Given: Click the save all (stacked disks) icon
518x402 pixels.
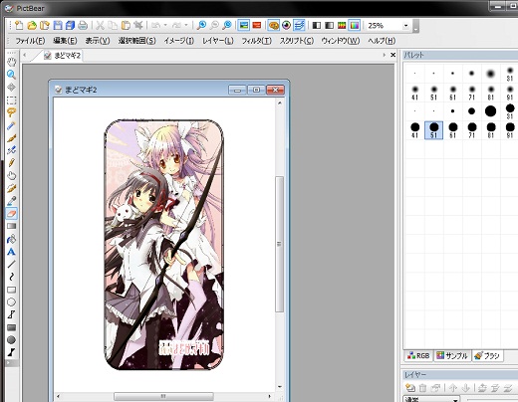Looking at the screenshot, I should [x=70, y=25].
